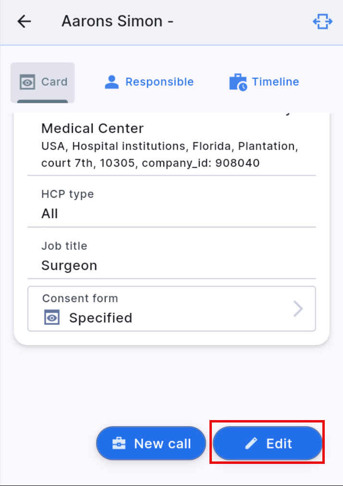Click the briefcase icon in New call
343x486 pixels.
(x=119, y=443)
